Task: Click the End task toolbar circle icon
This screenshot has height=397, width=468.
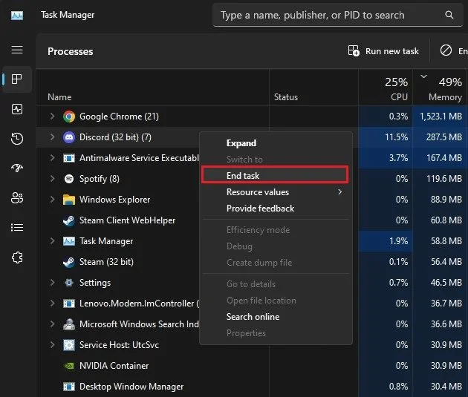Action: [446, 50]
